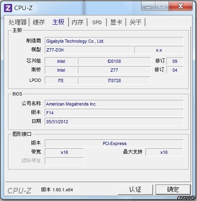The image size is (197, 201).
Task: Click the 带宽 x16 field
Action: pos(64,152)
